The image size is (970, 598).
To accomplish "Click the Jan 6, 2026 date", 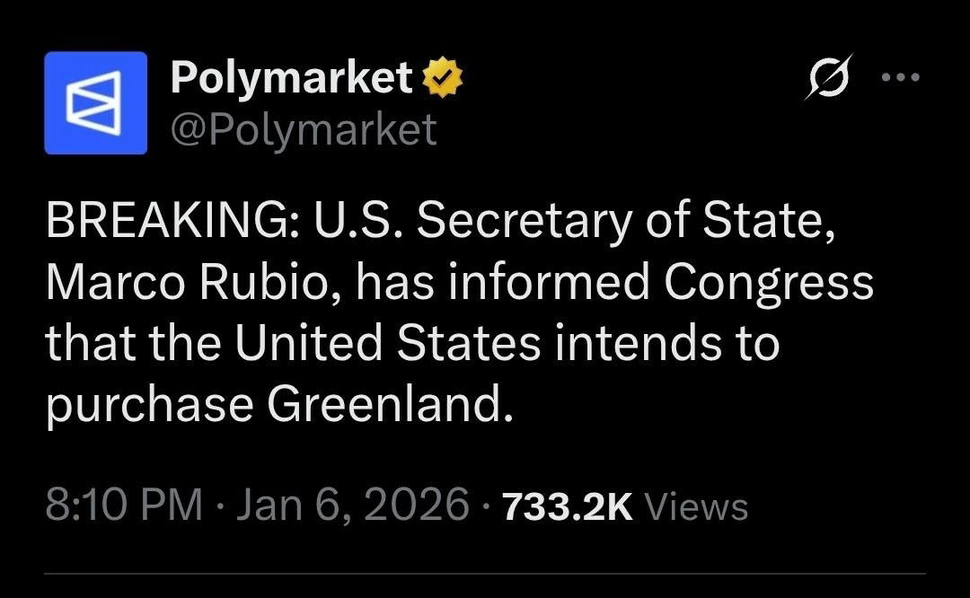I will click(x=353, y=505).
